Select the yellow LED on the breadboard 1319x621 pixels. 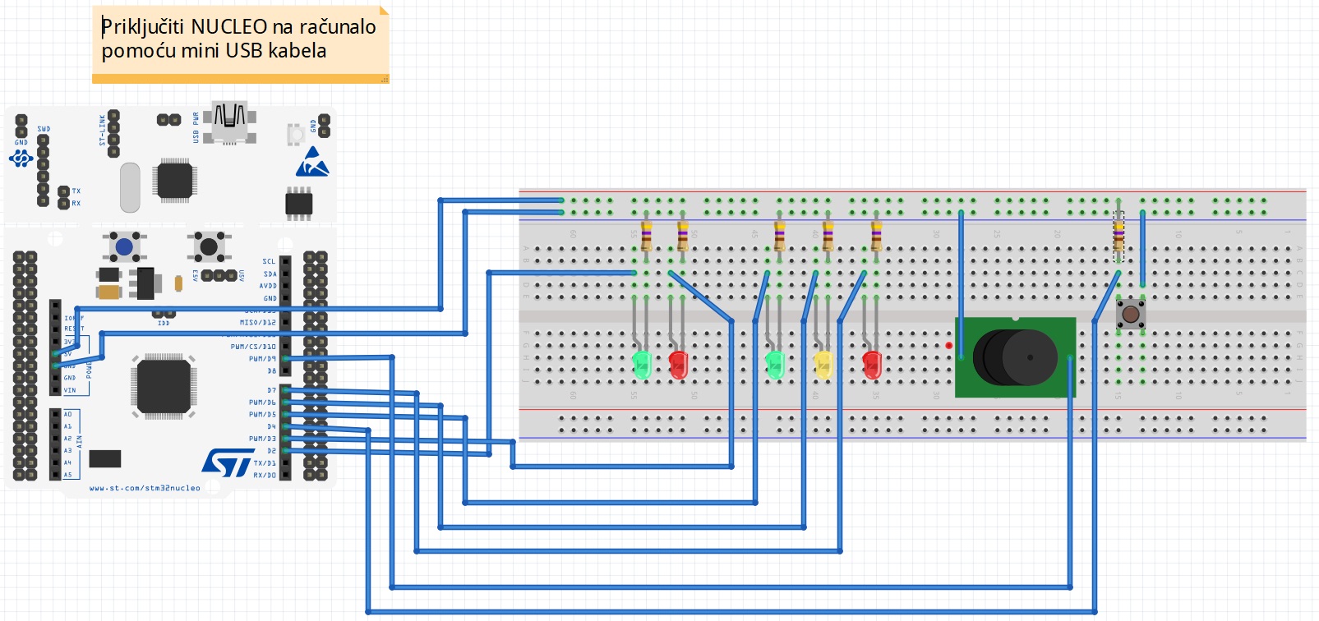tap(823, 365)
